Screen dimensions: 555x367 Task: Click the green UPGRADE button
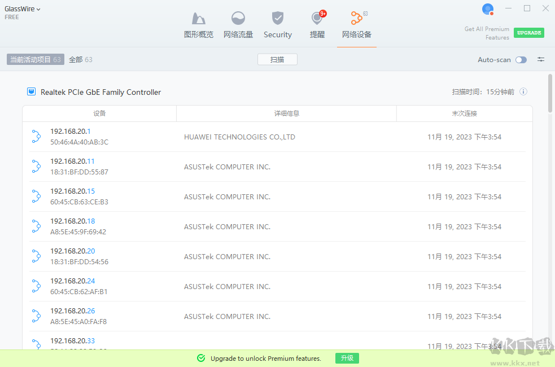(529, 33)
